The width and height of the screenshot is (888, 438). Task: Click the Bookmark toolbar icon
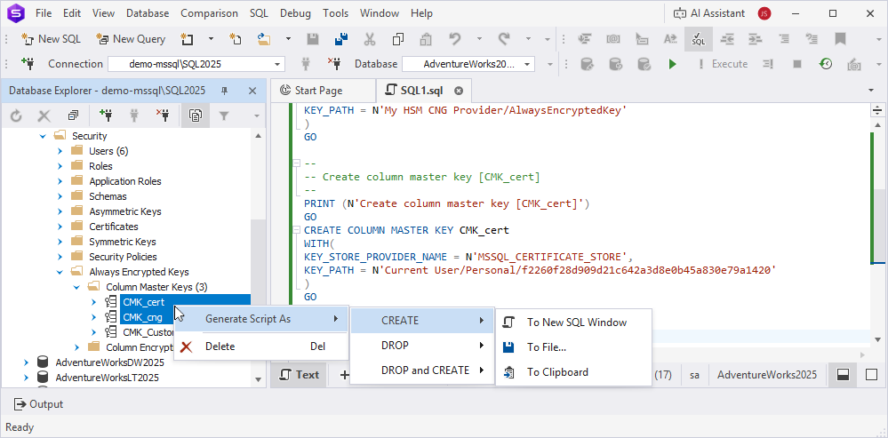click(840, 39)
